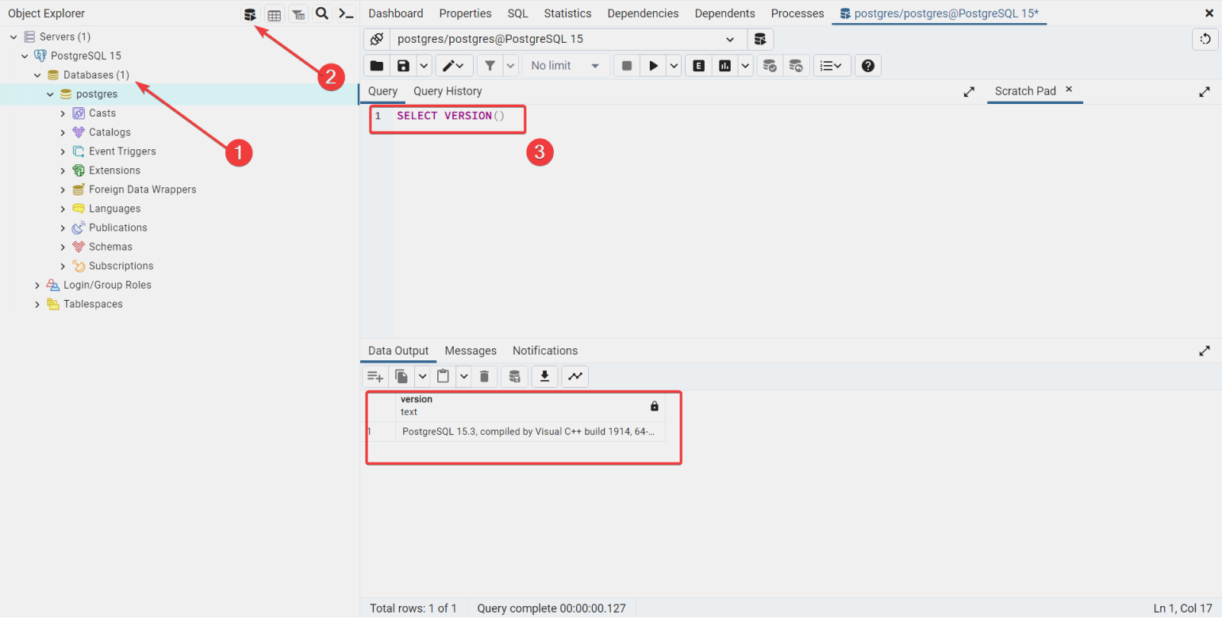1222x618 pixels.
Task: Collapse the postgres database node
Action: click(50, 94)
